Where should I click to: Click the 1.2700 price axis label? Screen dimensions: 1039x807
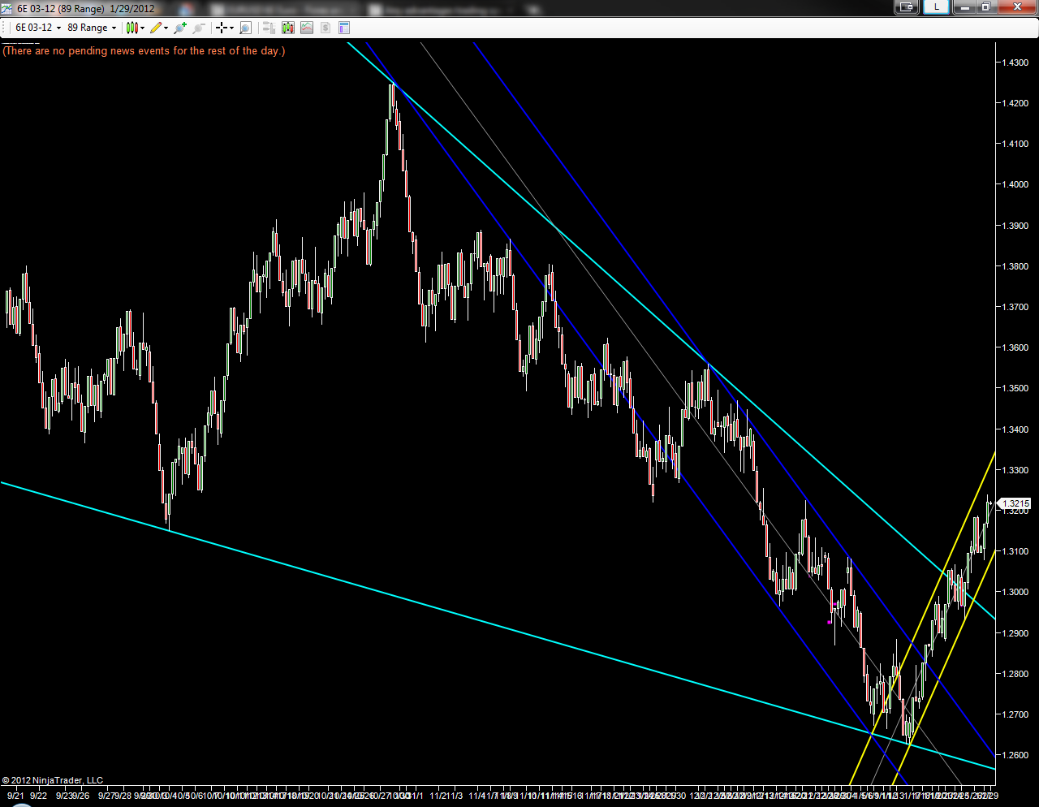pyautogui.click(x=1015, y=714)
